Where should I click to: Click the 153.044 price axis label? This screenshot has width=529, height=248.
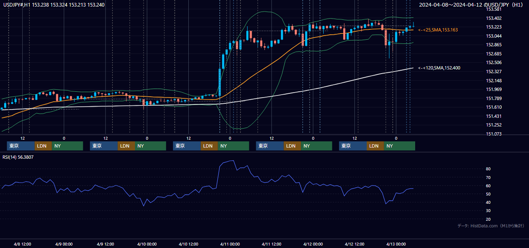click(493, 36)
